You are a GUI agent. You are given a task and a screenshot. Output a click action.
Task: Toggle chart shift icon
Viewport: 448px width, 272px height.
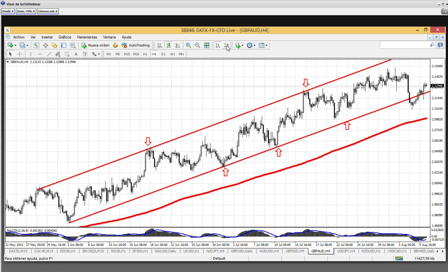pos(227,45)
